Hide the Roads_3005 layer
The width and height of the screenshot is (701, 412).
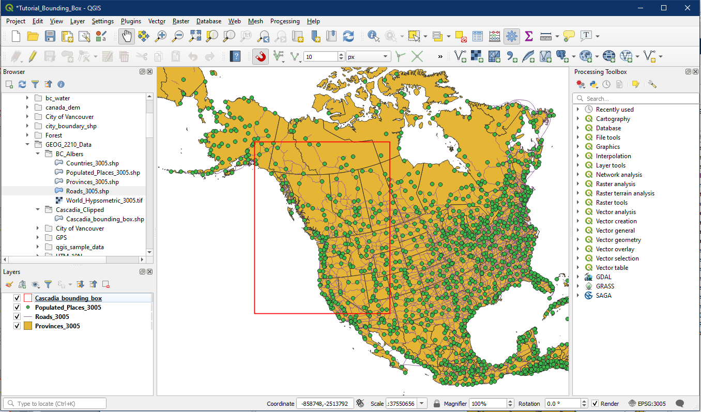tap(17, 317)
